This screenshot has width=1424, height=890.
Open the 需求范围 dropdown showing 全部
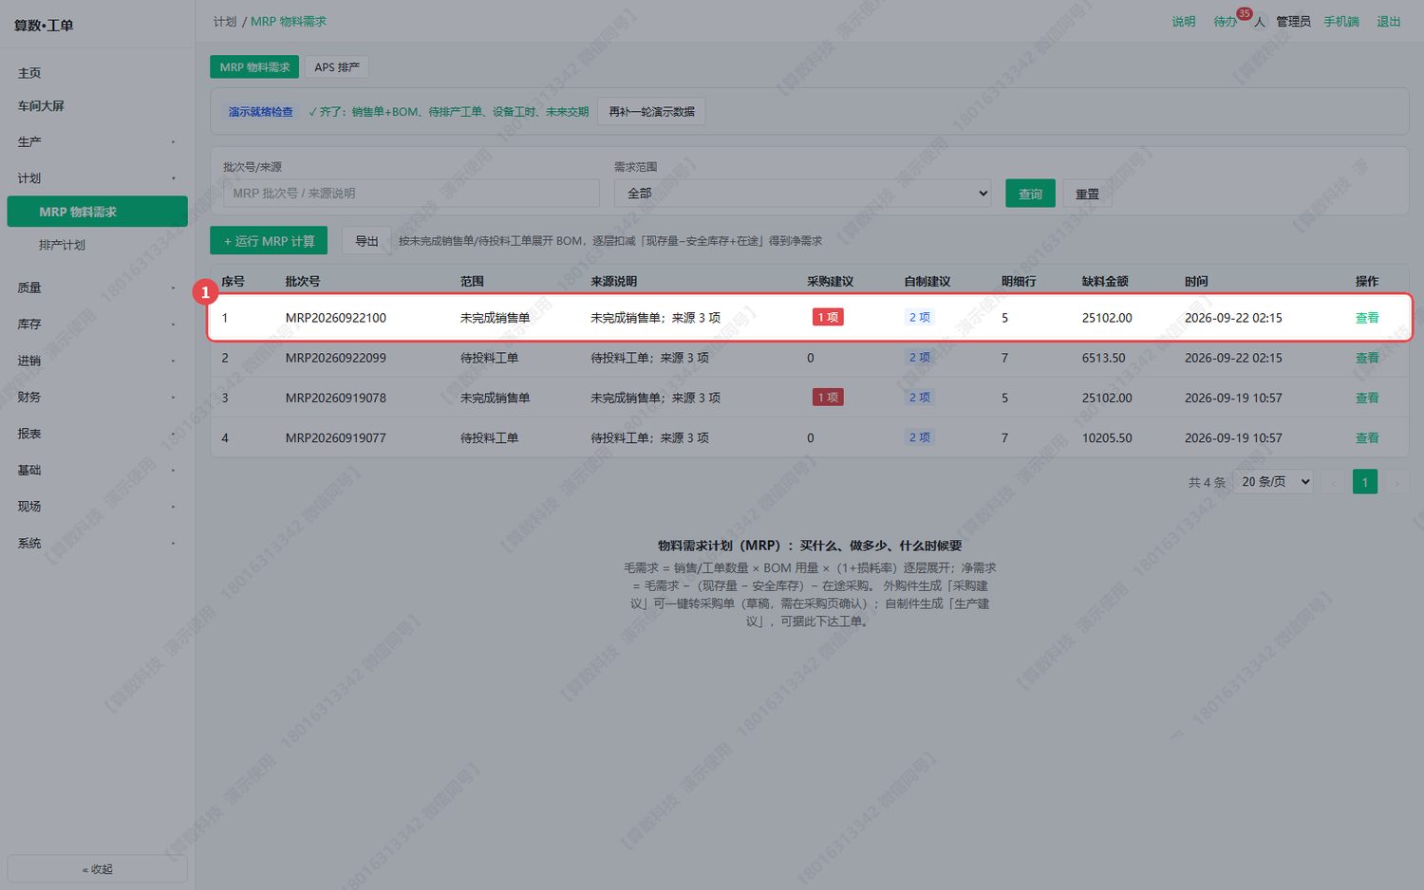tap(802, 194)
